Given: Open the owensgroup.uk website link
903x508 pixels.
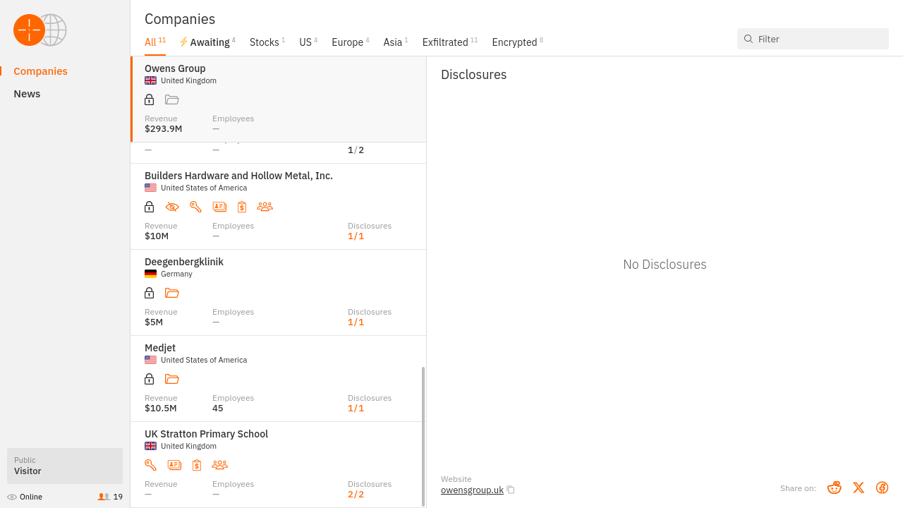Looking at the screenshot, I should pyautogui.click(x=472, y=490).
